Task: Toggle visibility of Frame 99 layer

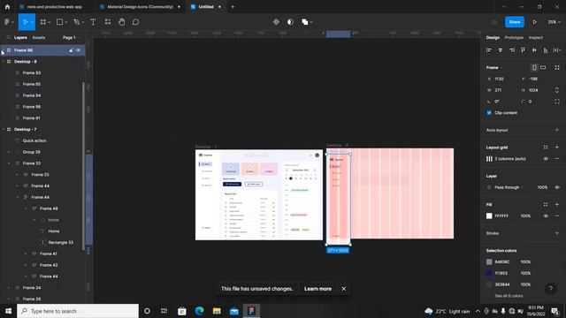Action: point(78,50)
